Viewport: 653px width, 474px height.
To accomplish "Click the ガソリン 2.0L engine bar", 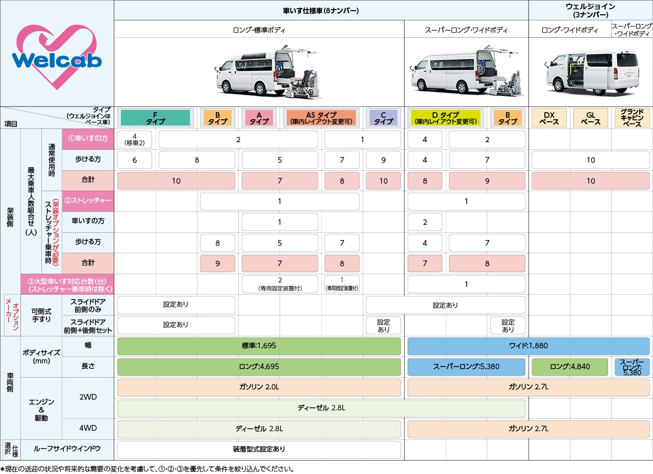I will 259,387.
